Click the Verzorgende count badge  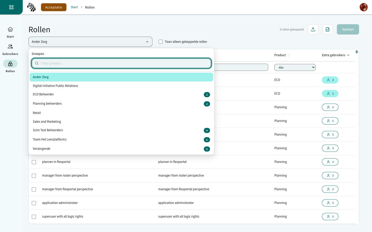(207, 149)
